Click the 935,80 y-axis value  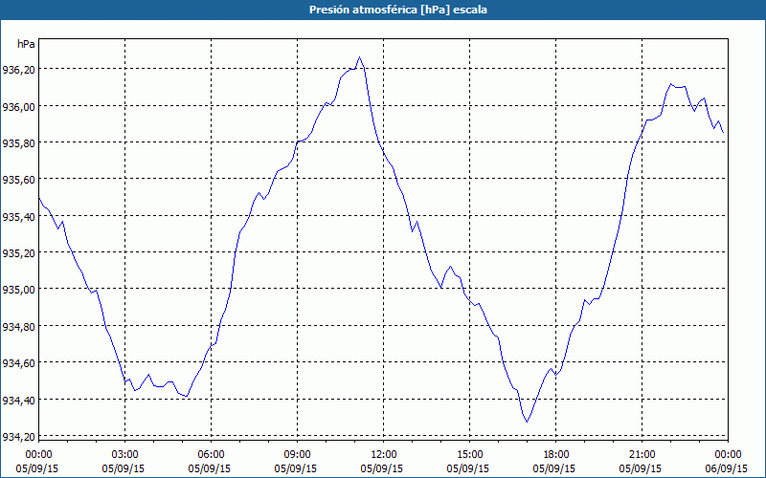point(17,143)
